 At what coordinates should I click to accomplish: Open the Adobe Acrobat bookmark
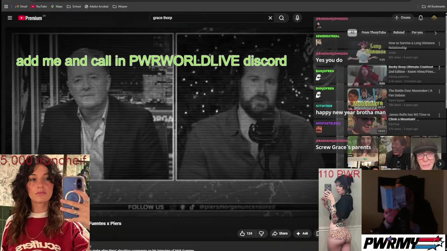(96, 6)
